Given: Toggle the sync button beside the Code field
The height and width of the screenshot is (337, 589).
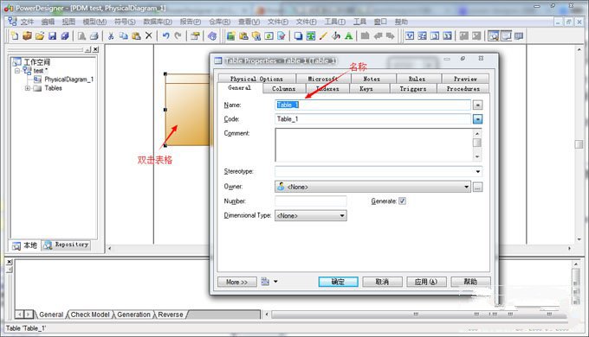Looking at the screenshot, I should pos(477,119).
